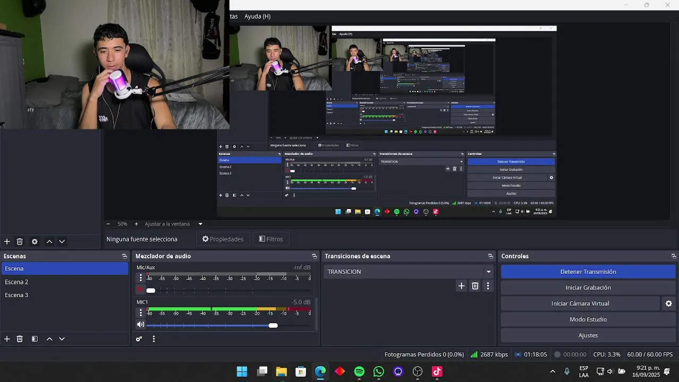The height and width of the screenshot is (382, 679).
Task: Click the Mic/Aux volume slider handle
Action: pos(151,290)
